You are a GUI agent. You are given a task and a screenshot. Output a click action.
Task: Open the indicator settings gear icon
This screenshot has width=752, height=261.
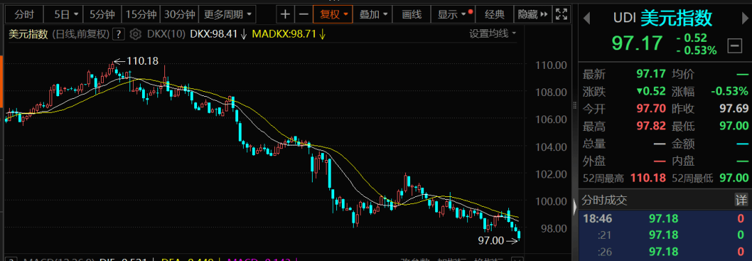pyautogui.click(x=135, y=34)
